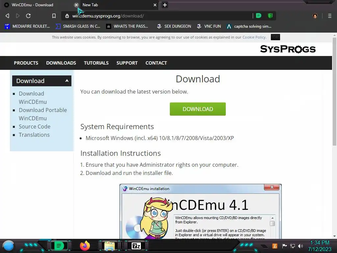Launch Firefox from the taskbar
The image size is (337, 253).
click(x=85, y=246)
